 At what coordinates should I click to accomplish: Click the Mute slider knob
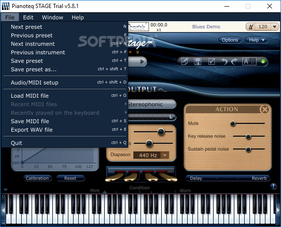233,124
